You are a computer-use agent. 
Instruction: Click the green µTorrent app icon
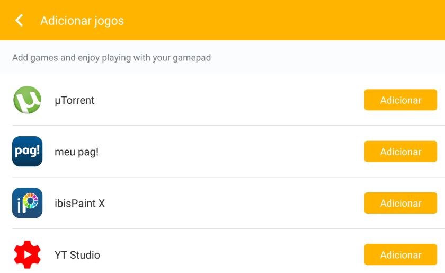[27, 100]
